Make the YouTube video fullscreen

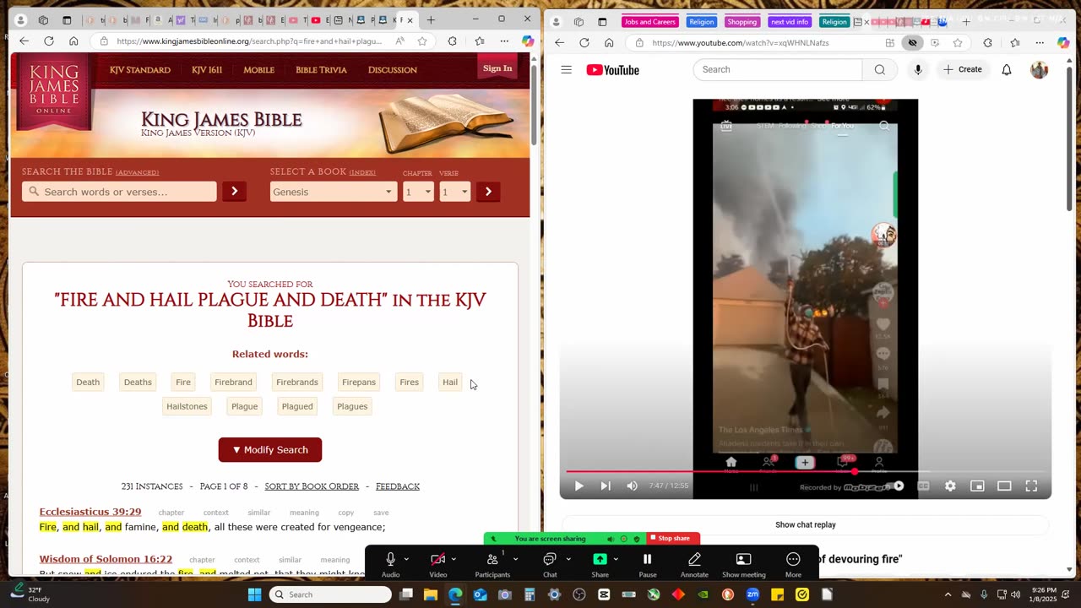pos(1031,486)
